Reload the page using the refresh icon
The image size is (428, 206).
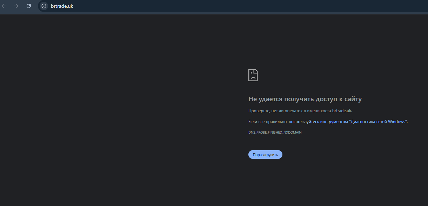click(28, 6)
